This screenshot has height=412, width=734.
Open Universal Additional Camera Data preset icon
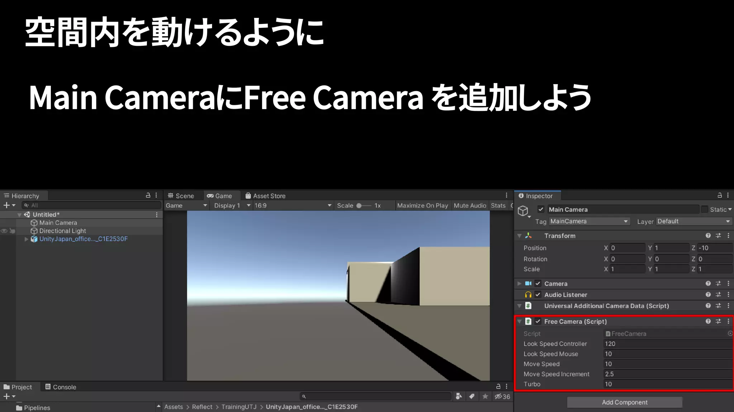click(718, 306)
